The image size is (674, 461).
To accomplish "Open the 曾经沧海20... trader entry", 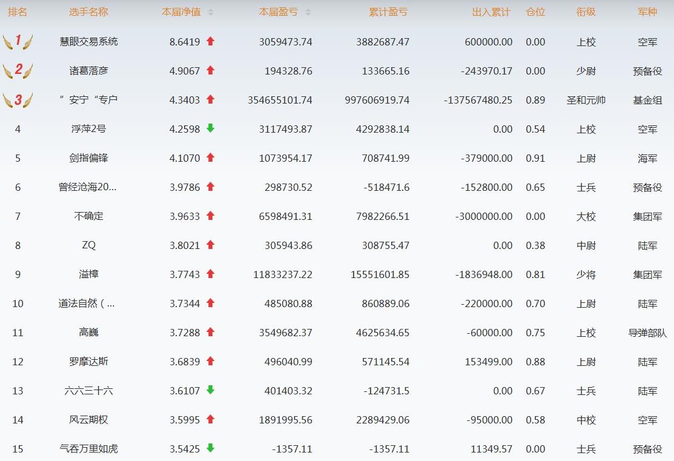I will tap(88, 187).
